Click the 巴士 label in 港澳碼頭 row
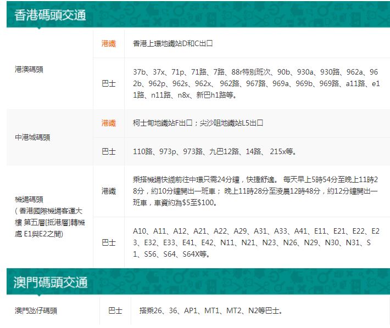Image resolution: width=390 pixels, height=328 pixels. tap(109, 84)
